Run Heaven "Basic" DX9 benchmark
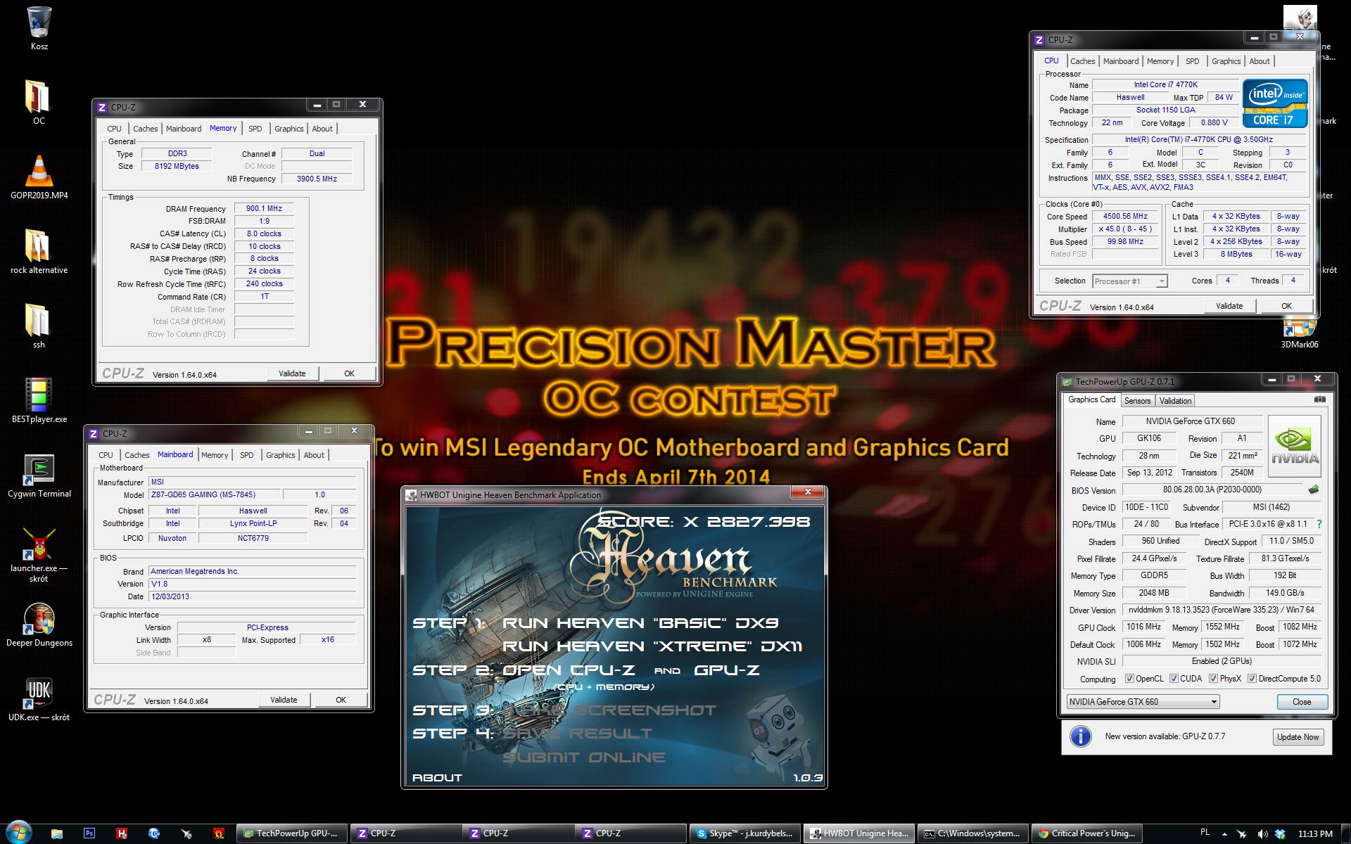Viewport: 1351px width, 844px height. (640, 623)
